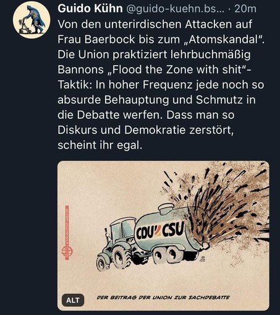Click the caption 'Der Beitrag der Union zur Sachdebatte'
Viewport: 280px width, 315px height.
click(x=163, y=298)
